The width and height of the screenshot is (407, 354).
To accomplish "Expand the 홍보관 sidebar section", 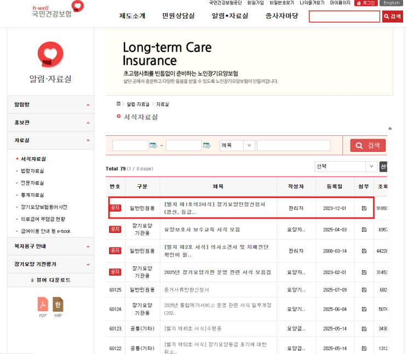I will [x=50, y=123].
